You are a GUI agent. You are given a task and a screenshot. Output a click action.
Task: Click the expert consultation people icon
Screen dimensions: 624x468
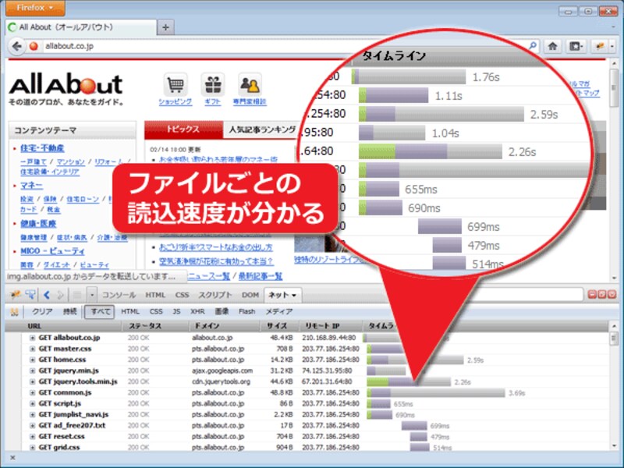(x=250, y=85)
